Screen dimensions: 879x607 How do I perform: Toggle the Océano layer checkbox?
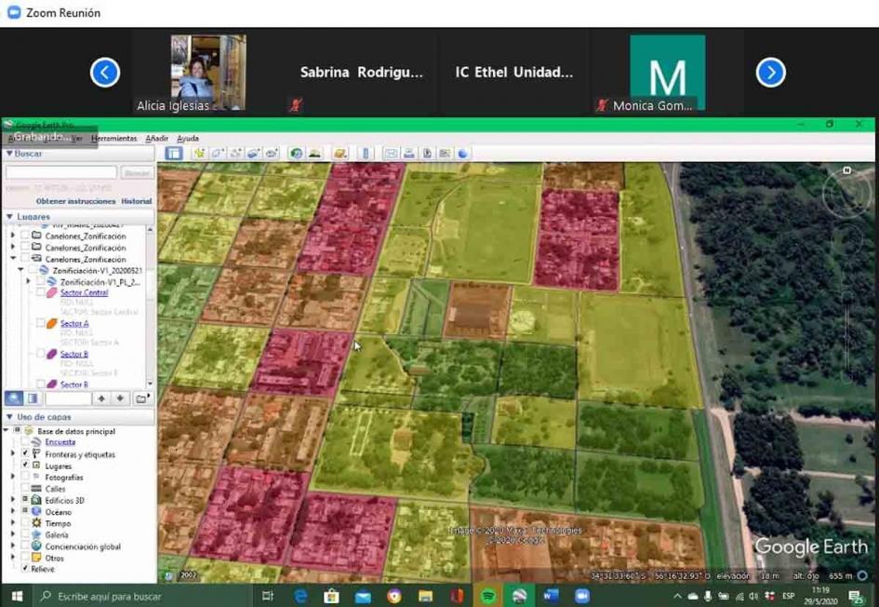[x=25, y=511]
